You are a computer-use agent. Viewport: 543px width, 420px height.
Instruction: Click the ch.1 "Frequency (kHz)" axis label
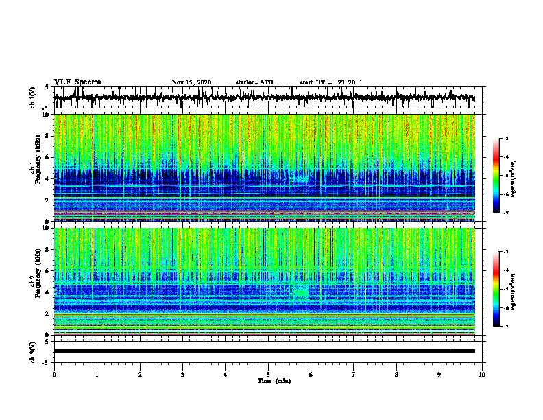click(38, 160)
